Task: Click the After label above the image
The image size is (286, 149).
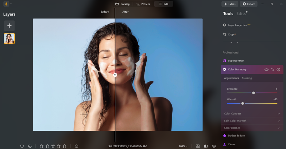Action: coord(125,12)
